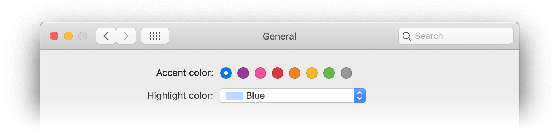Open the Highlight color dropdown showing Blue

[293, 95]
